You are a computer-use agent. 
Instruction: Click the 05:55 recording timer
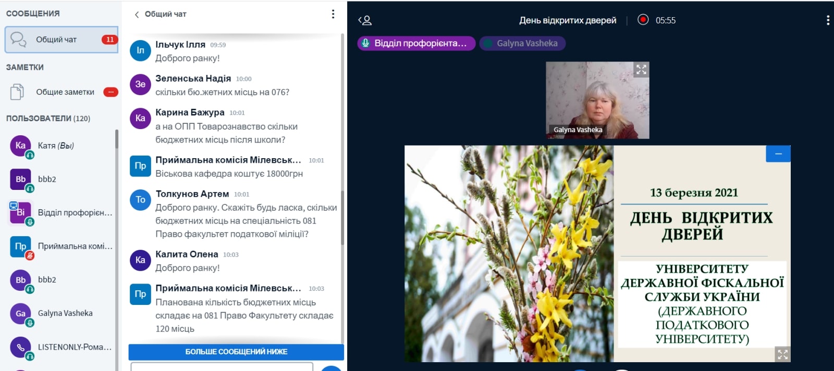tap(666, 20)
